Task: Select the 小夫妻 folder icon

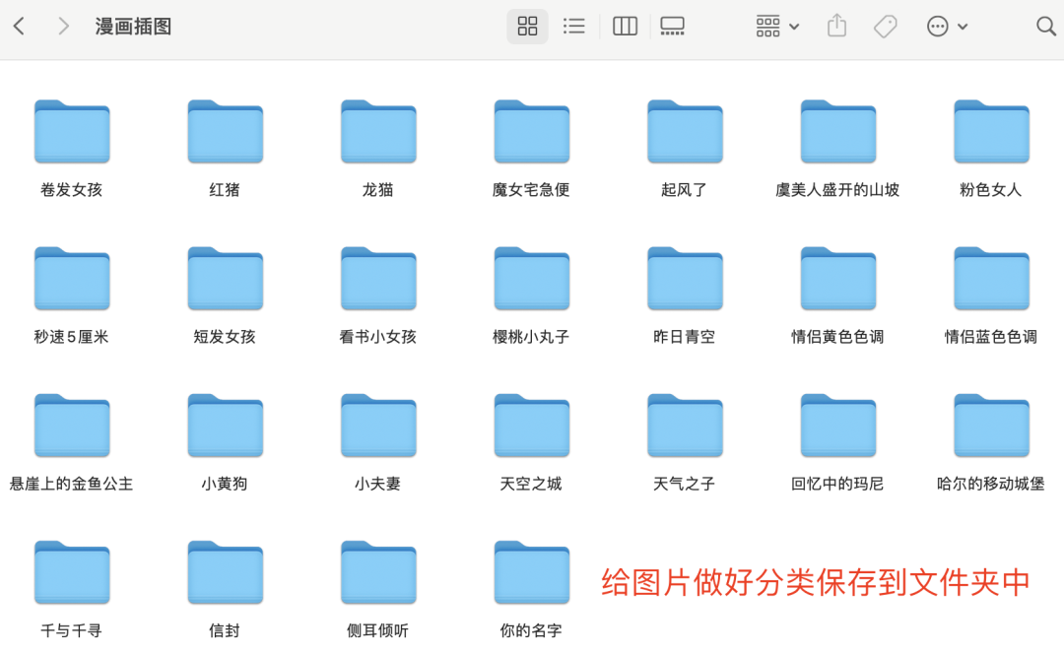Action: (378, 426)
